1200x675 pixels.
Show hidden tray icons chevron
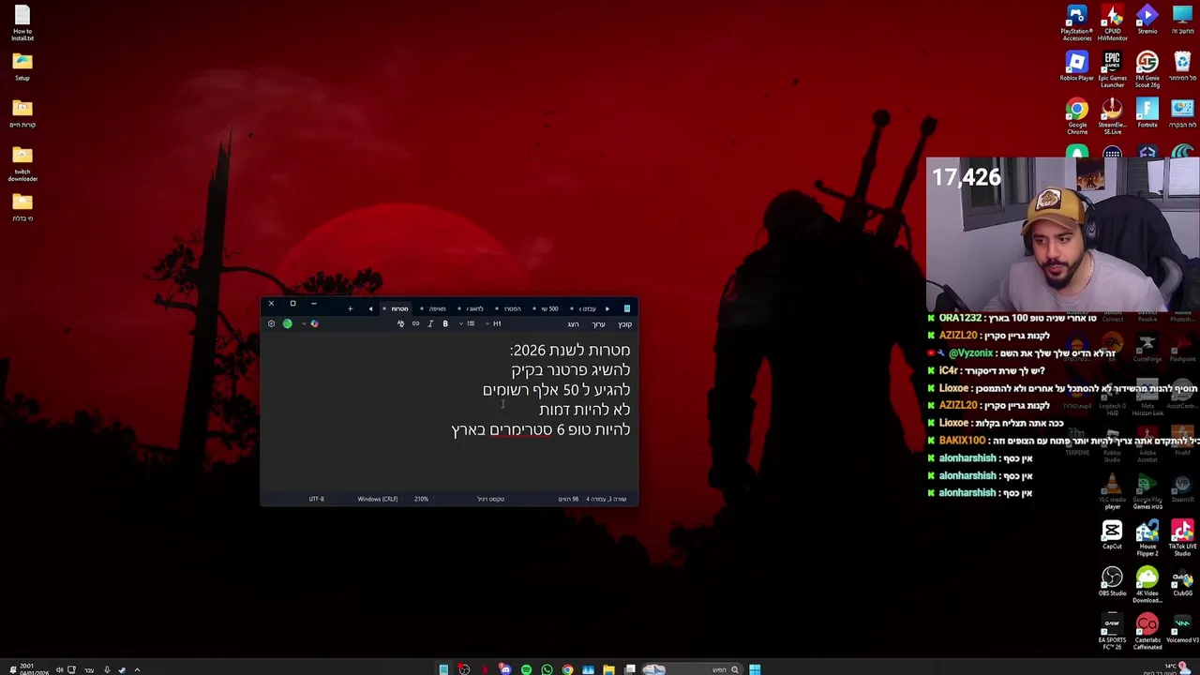click(x=137, y=669)
